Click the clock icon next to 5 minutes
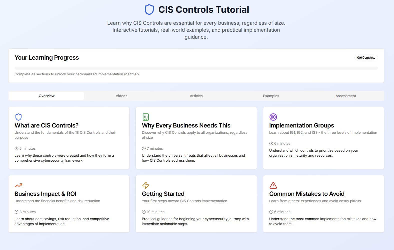 point(16,148)
